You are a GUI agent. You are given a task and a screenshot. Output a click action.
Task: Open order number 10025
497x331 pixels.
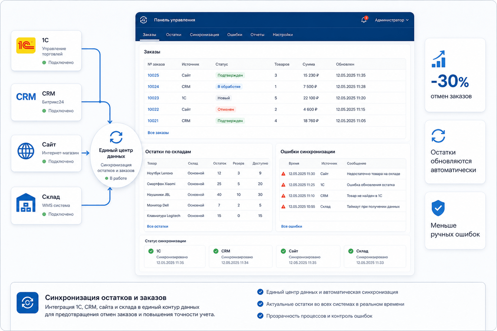pyautogui.click(x=153, y=75)
